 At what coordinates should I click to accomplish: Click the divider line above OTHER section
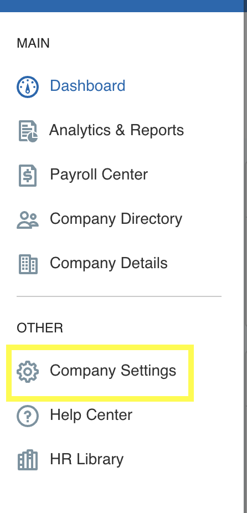point(119,296)
